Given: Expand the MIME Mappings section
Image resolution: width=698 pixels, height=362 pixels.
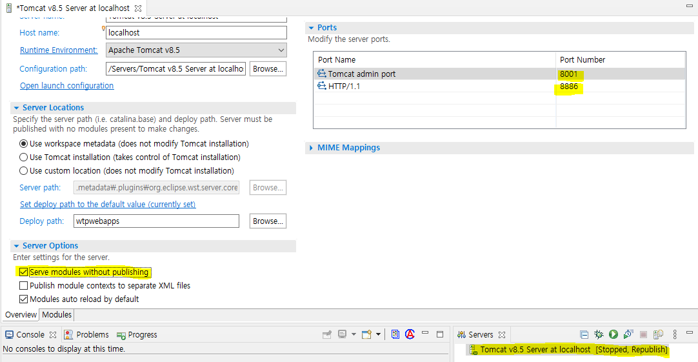Looking at the screenshot, I should pos(311,148).
